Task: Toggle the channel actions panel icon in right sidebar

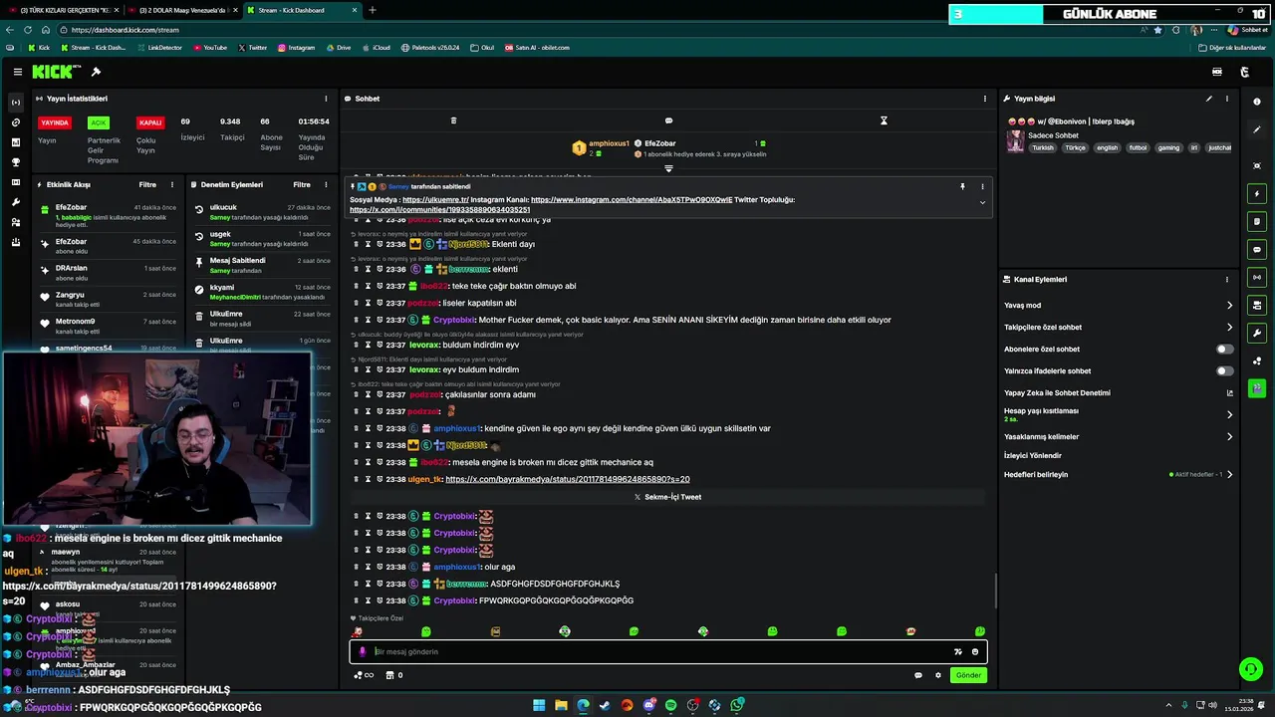Action: pos(1257,305)
